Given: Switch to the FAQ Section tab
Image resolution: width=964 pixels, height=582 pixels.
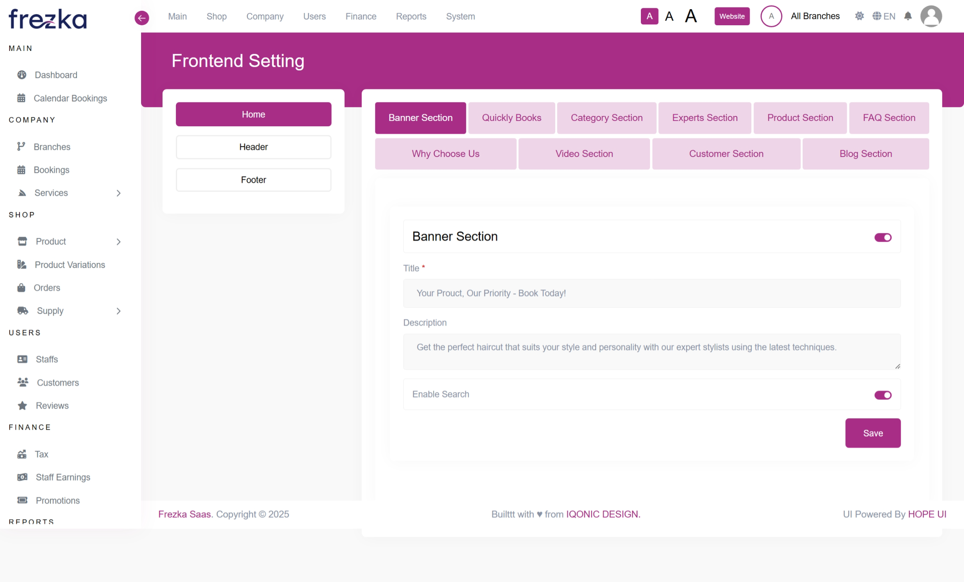Looking at the screenshot, I should [x=889, y=118].
